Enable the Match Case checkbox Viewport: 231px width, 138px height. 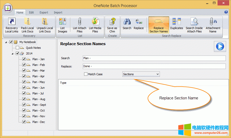tap(86, 74)
